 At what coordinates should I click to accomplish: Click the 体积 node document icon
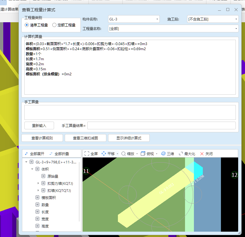[37, 169]
